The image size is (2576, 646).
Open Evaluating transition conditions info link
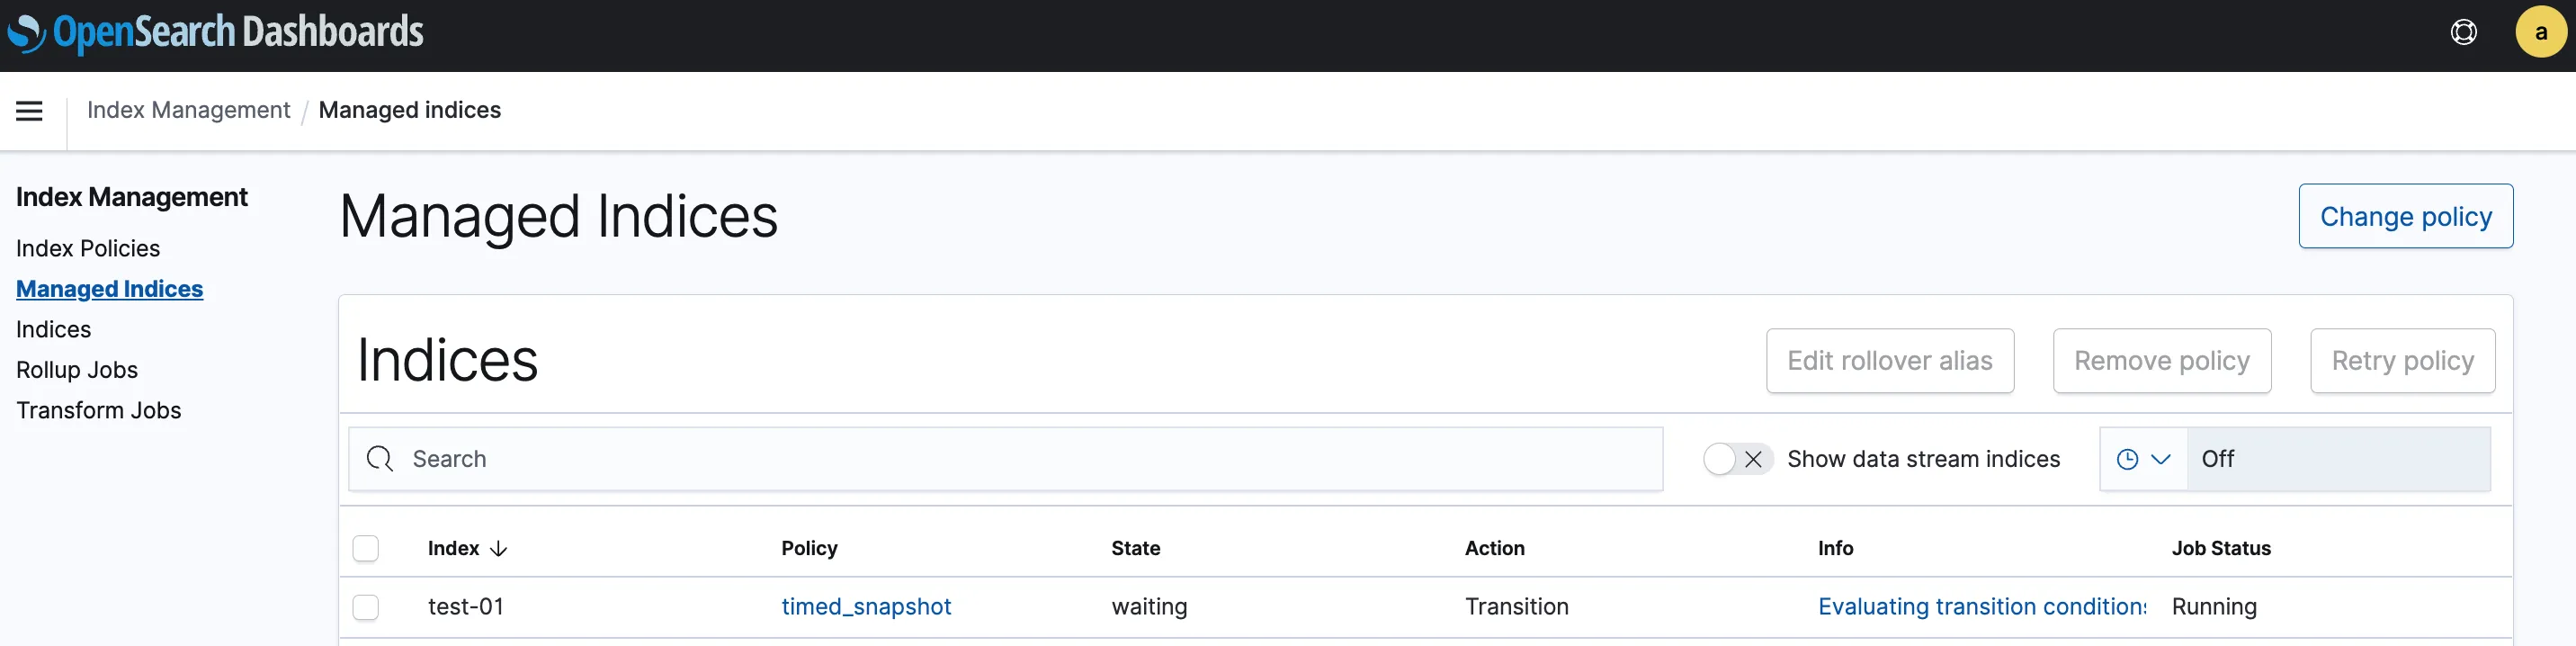click(1981, 607)
